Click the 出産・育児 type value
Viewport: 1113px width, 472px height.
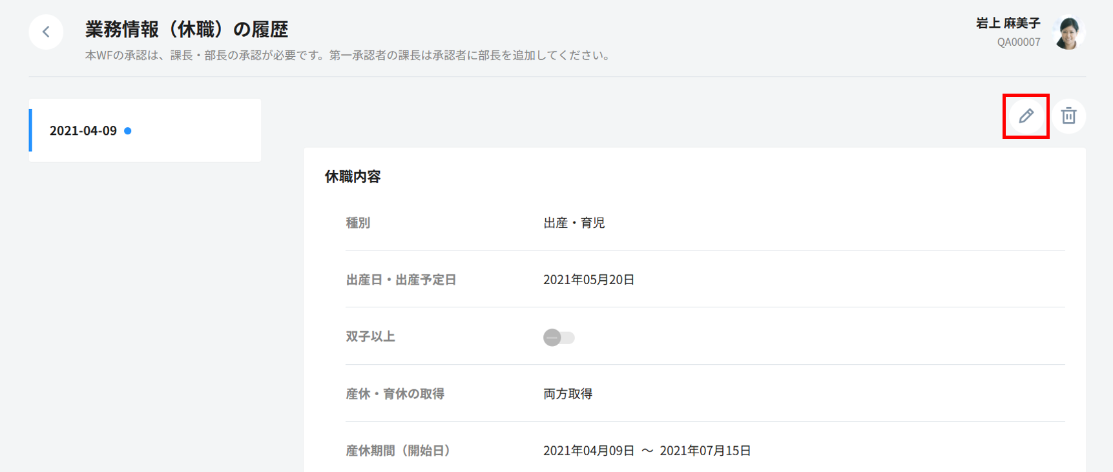[574, 223]
